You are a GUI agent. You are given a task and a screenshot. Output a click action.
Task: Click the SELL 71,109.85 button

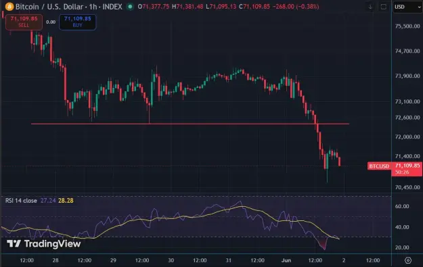pos(24,22)
